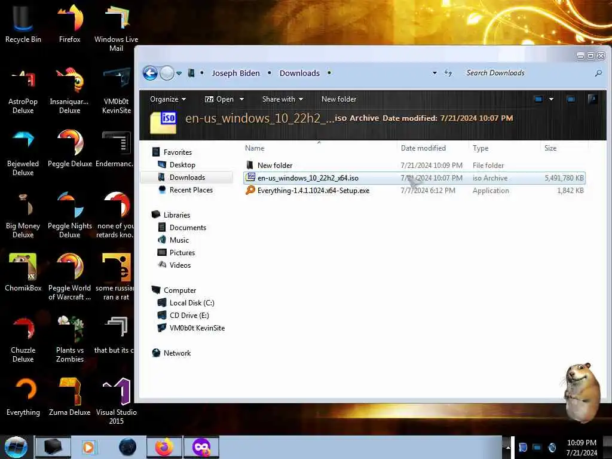Open Documents library in sidebar
Image resolution: width=612 pixels, height=459 pixels.
click(187, 227)
